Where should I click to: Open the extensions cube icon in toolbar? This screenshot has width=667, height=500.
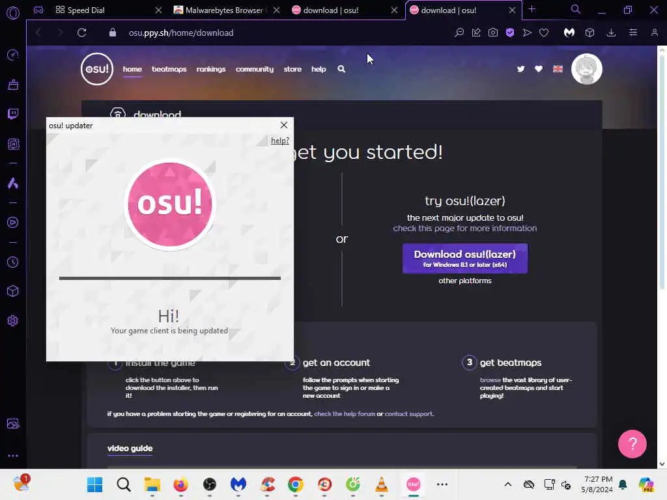coord(589,33)
